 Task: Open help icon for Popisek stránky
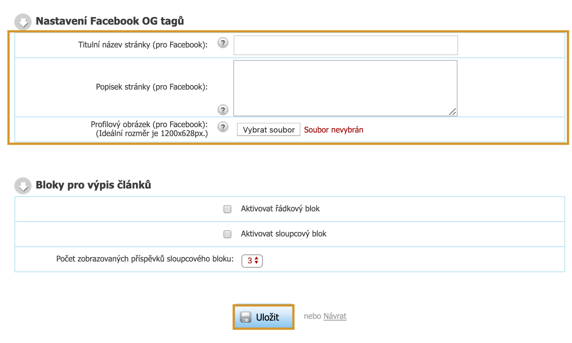223,110
